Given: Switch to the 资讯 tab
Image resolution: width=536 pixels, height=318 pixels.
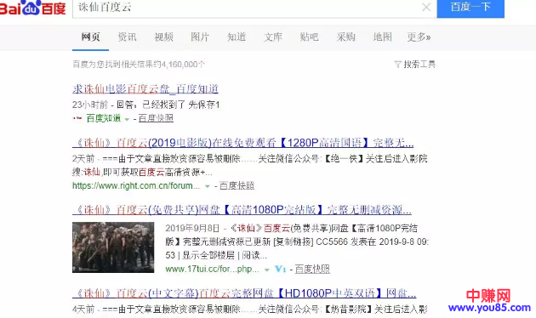Looking at the screenshot, I should click(x=127, y=37).
